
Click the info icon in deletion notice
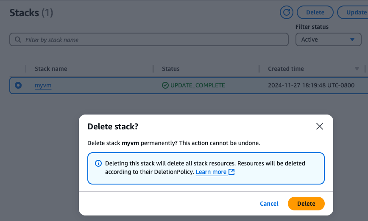coord(98,163)
